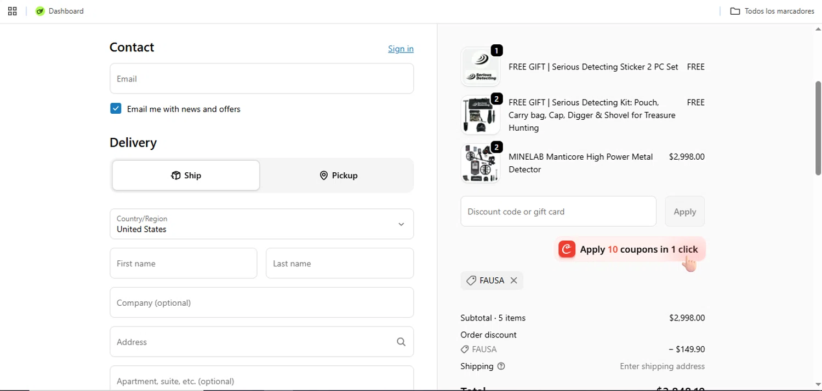Click the Shipping help question icon
The image size is (822, 391).
[x=501, y=366]
